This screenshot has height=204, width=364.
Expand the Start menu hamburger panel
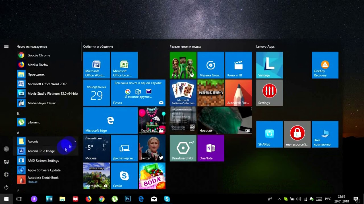(6, 46)
